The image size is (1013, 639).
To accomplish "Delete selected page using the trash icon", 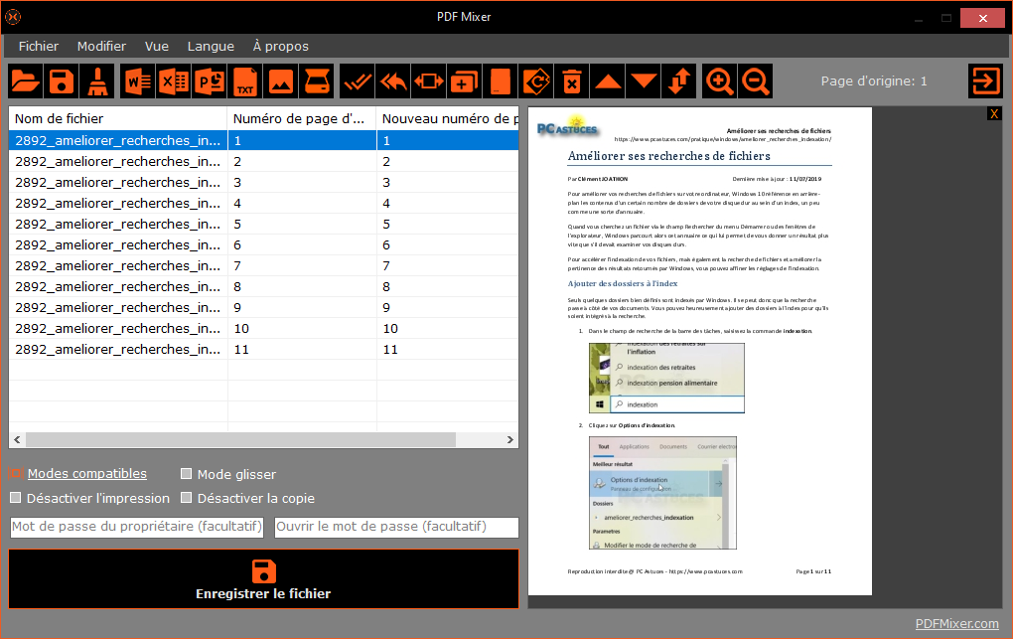I will click(571, 81).
